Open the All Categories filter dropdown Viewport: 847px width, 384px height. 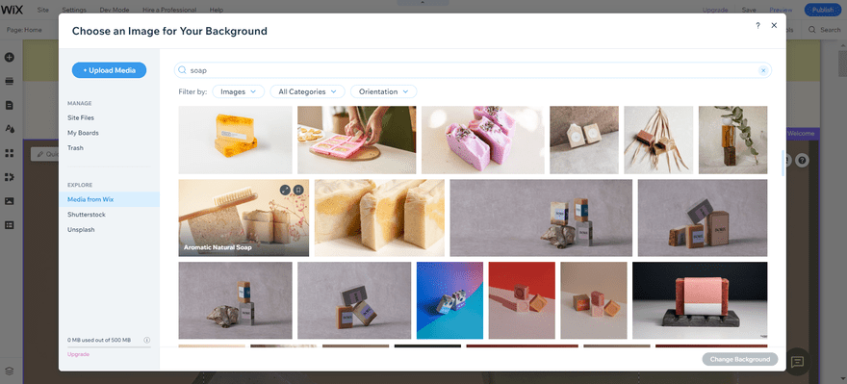coord(307,91)
